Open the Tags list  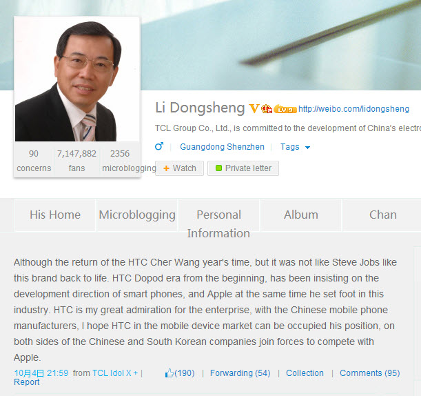click(x=289, y=147)
